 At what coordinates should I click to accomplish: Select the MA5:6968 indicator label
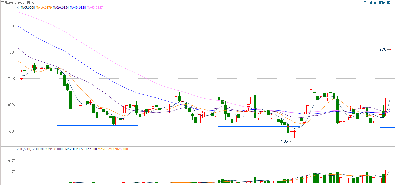pyautogui.click(x=28, y=8)
